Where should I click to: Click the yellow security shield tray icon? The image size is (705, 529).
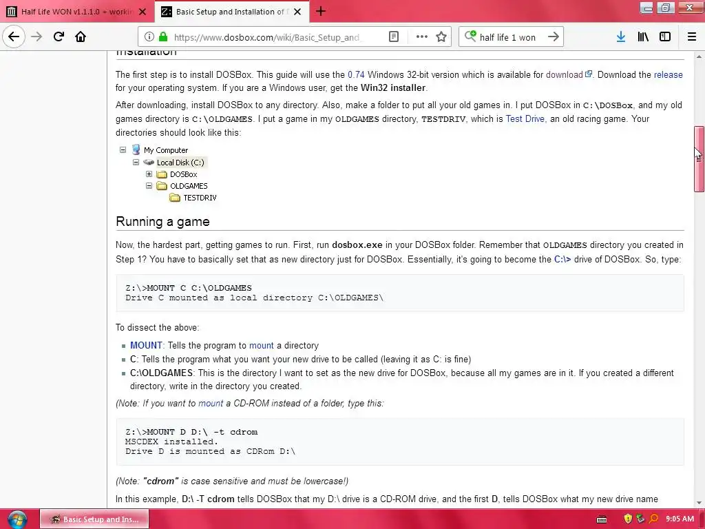point(628,519)
